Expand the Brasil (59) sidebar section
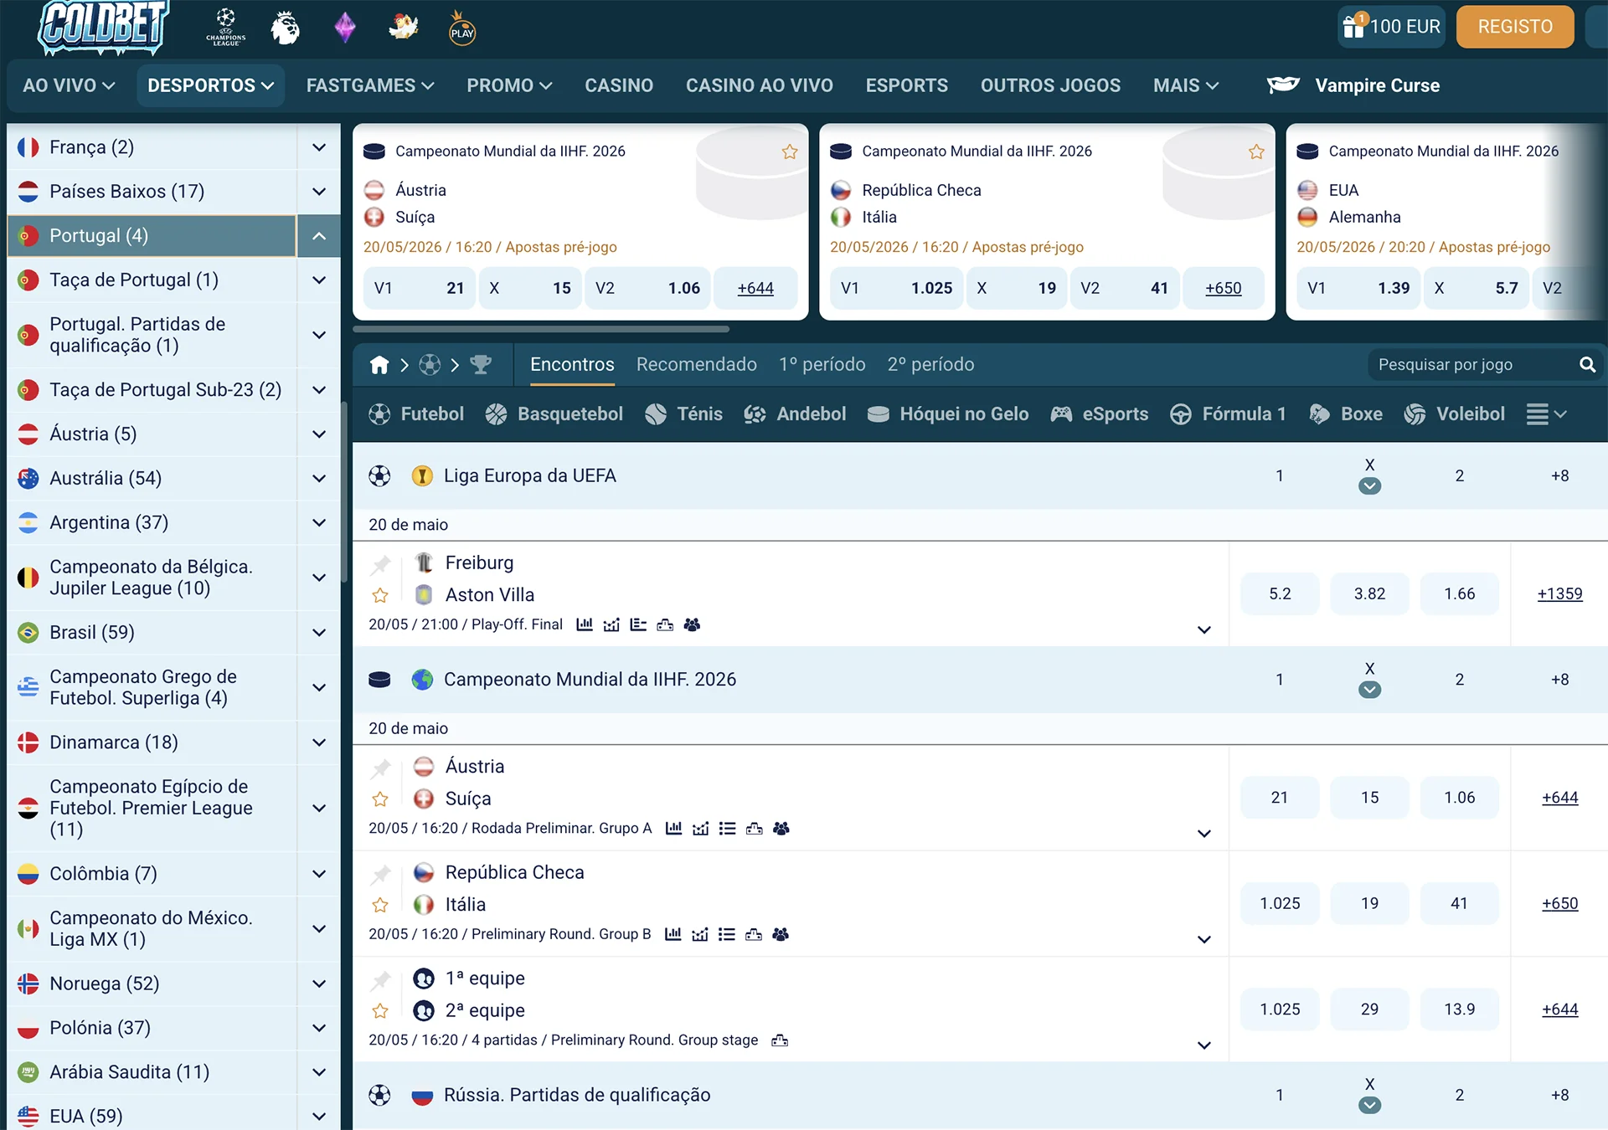Image resolution: width=1608 pixels, height=1130 pixels. (x=319, y=633)
